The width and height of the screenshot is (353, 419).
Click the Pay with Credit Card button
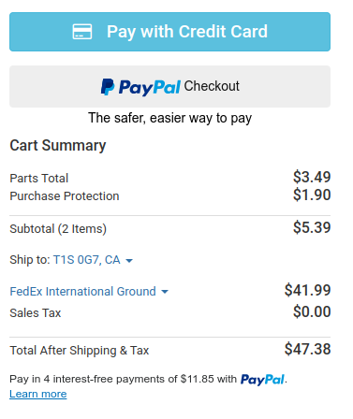tap(169, 32)
